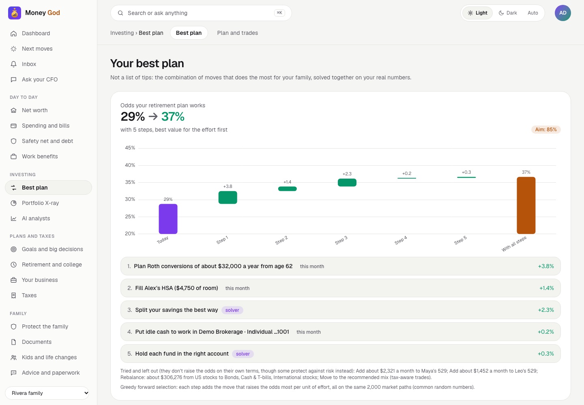Viewport: 584px width, 405px height.
Task: Switch theme to Light mode
Action: click(x=477, y=13)
